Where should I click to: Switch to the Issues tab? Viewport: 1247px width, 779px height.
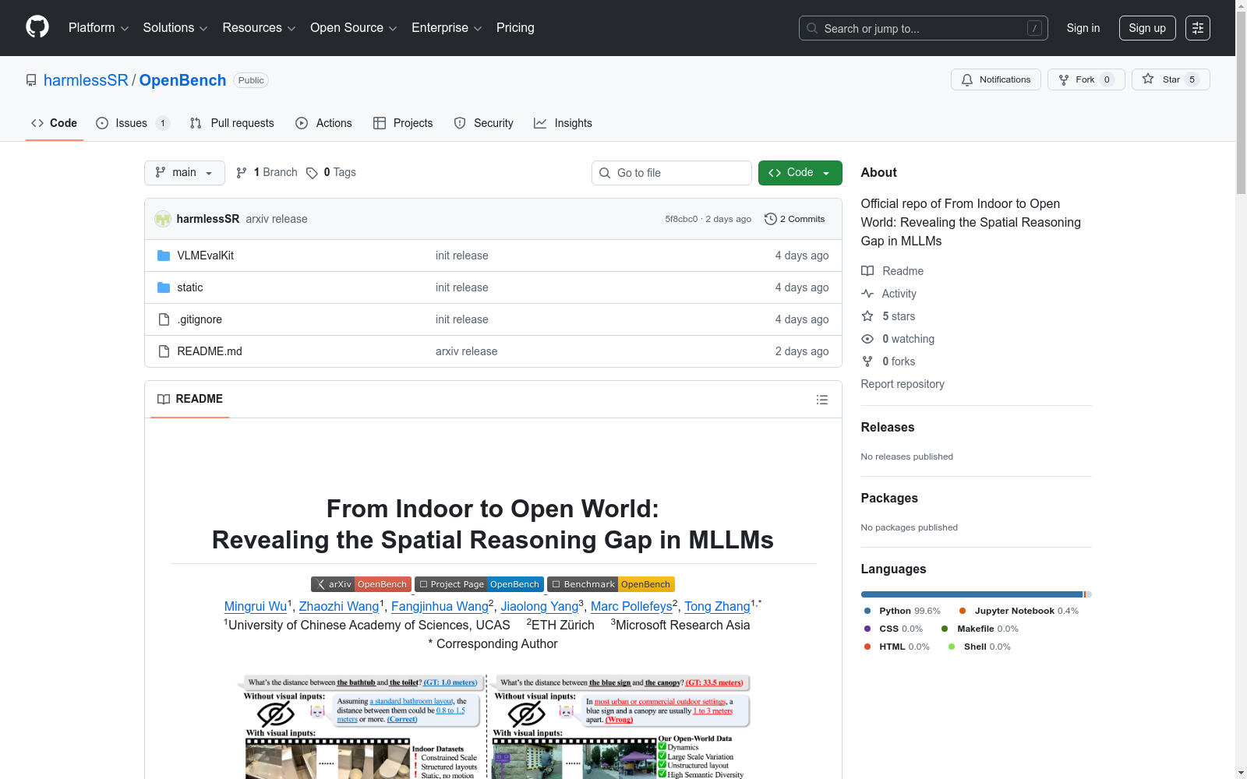click(x=132, y=123)
